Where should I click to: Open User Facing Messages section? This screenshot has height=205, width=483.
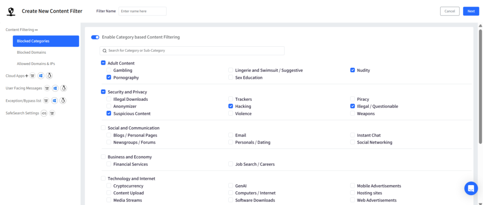pos(24,88)
